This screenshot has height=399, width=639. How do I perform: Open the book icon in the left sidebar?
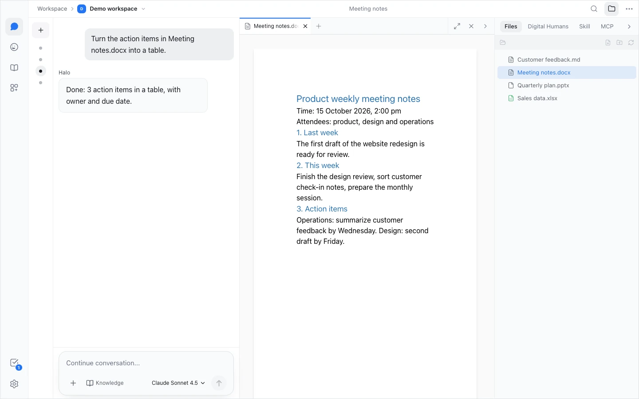coord(14,67)
